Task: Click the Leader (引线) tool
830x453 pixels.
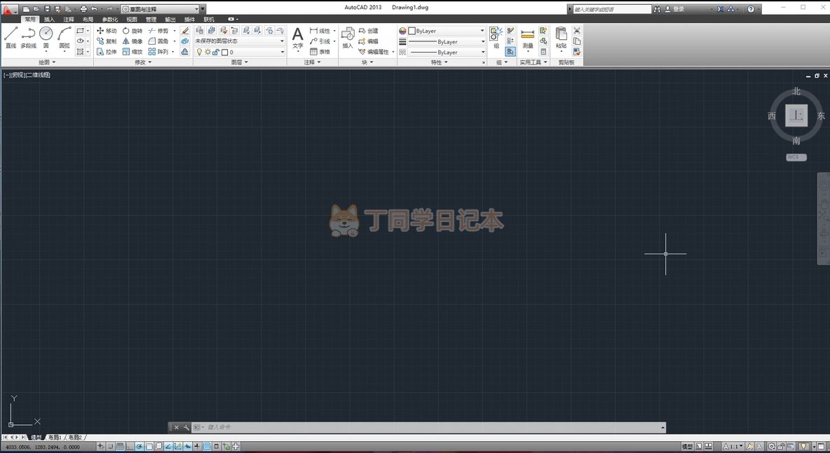Action: point(320,41)
